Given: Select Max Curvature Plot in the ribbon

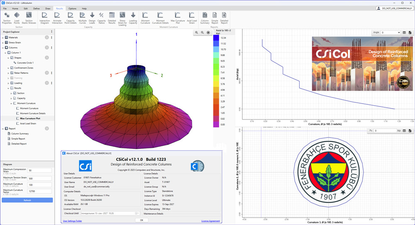Looking at the screenshot, I should (178, 18).
